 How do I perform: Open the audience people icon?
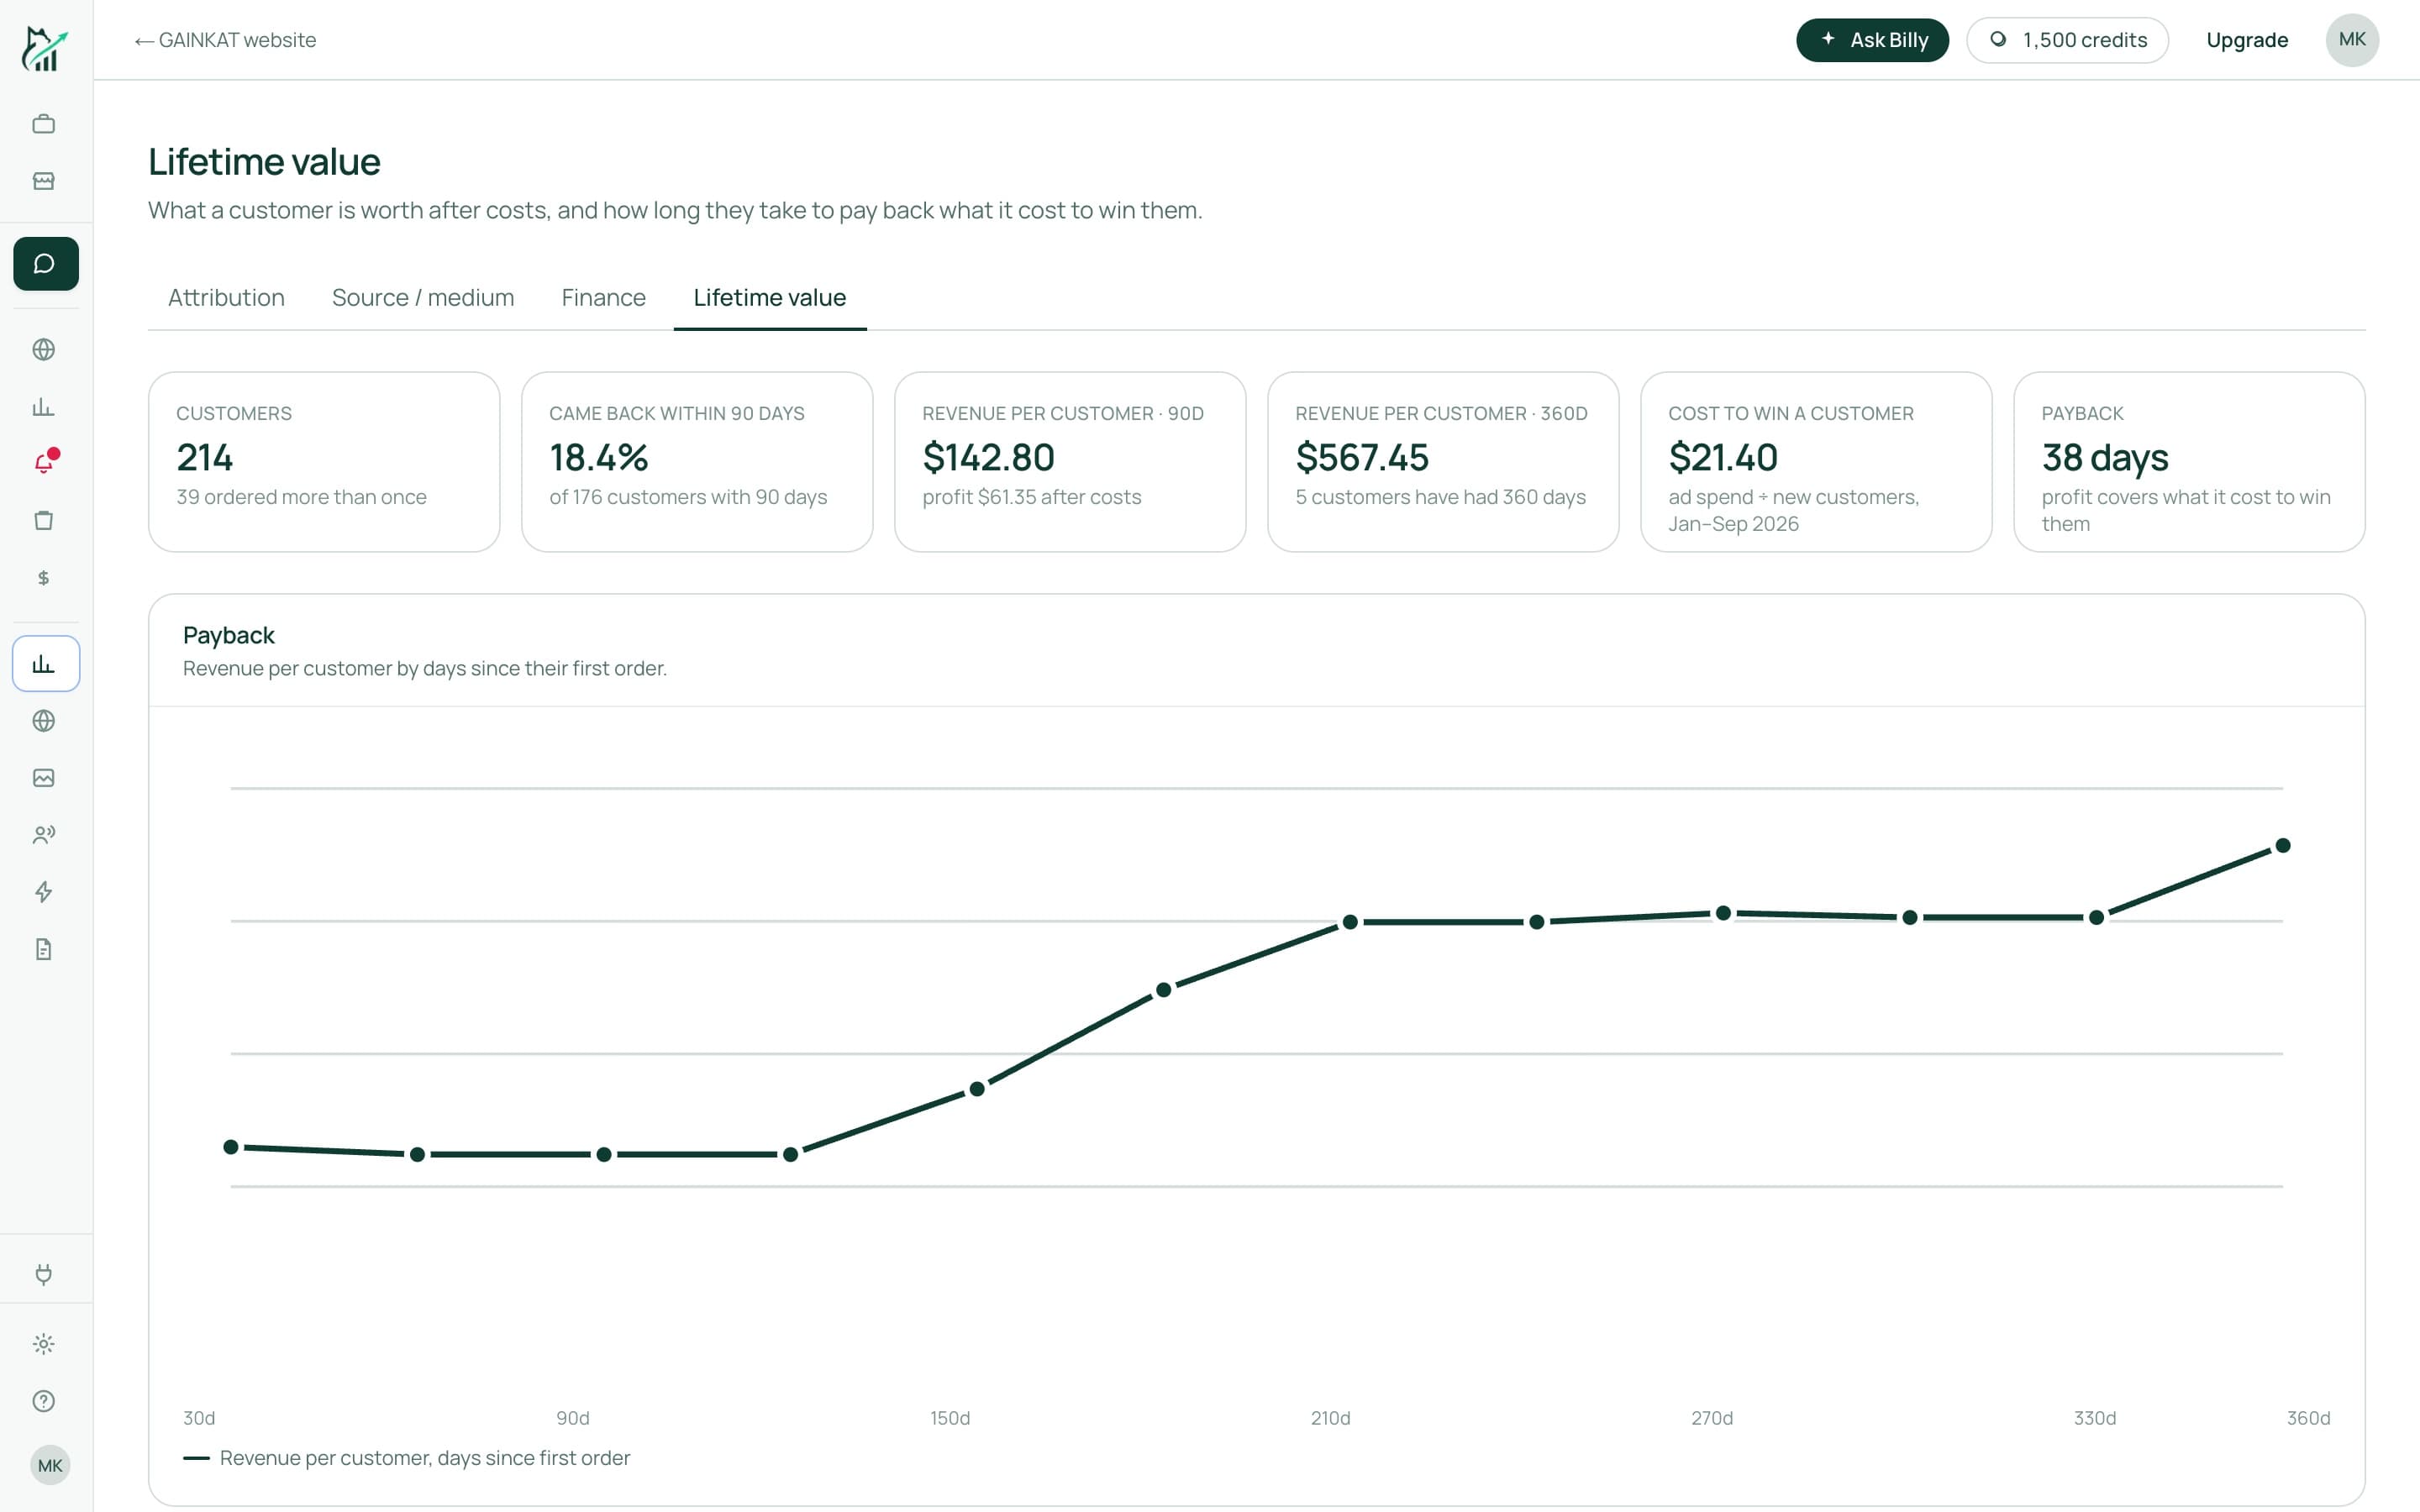pos(43,834)
